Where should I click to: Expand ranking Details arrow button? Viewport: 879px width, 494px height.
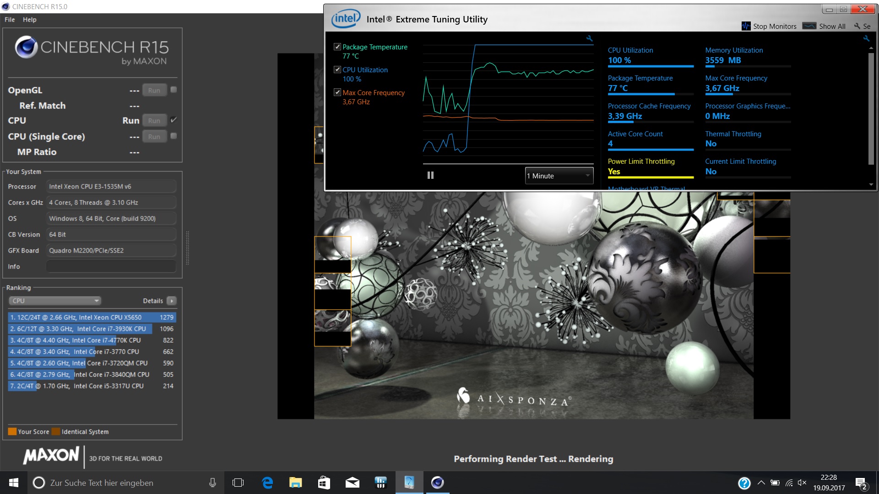pos(172,301)
